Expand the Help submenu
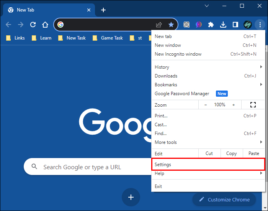 [x=208, y=173]
